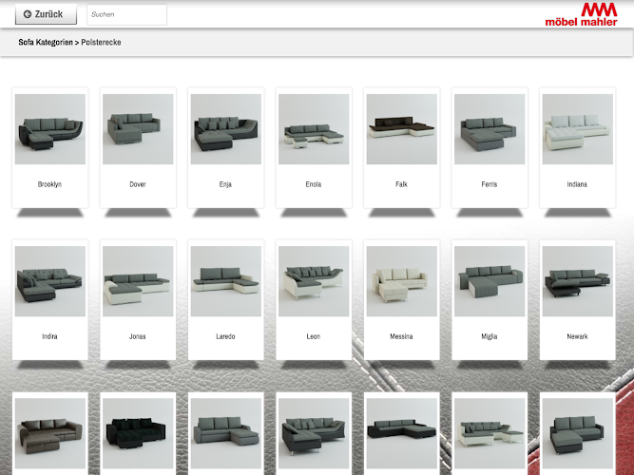
Task: Open the Messina sofa thumbnail
Action: [x=402, y=281]
